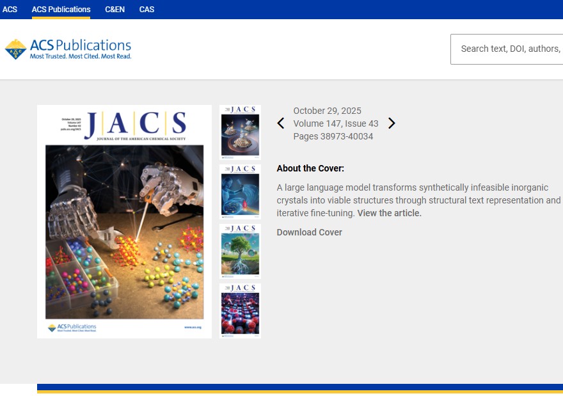Select fourth JACS cover thumbnail with red spheres
This screenshot has height=396, width=563.
pos(240,311)
